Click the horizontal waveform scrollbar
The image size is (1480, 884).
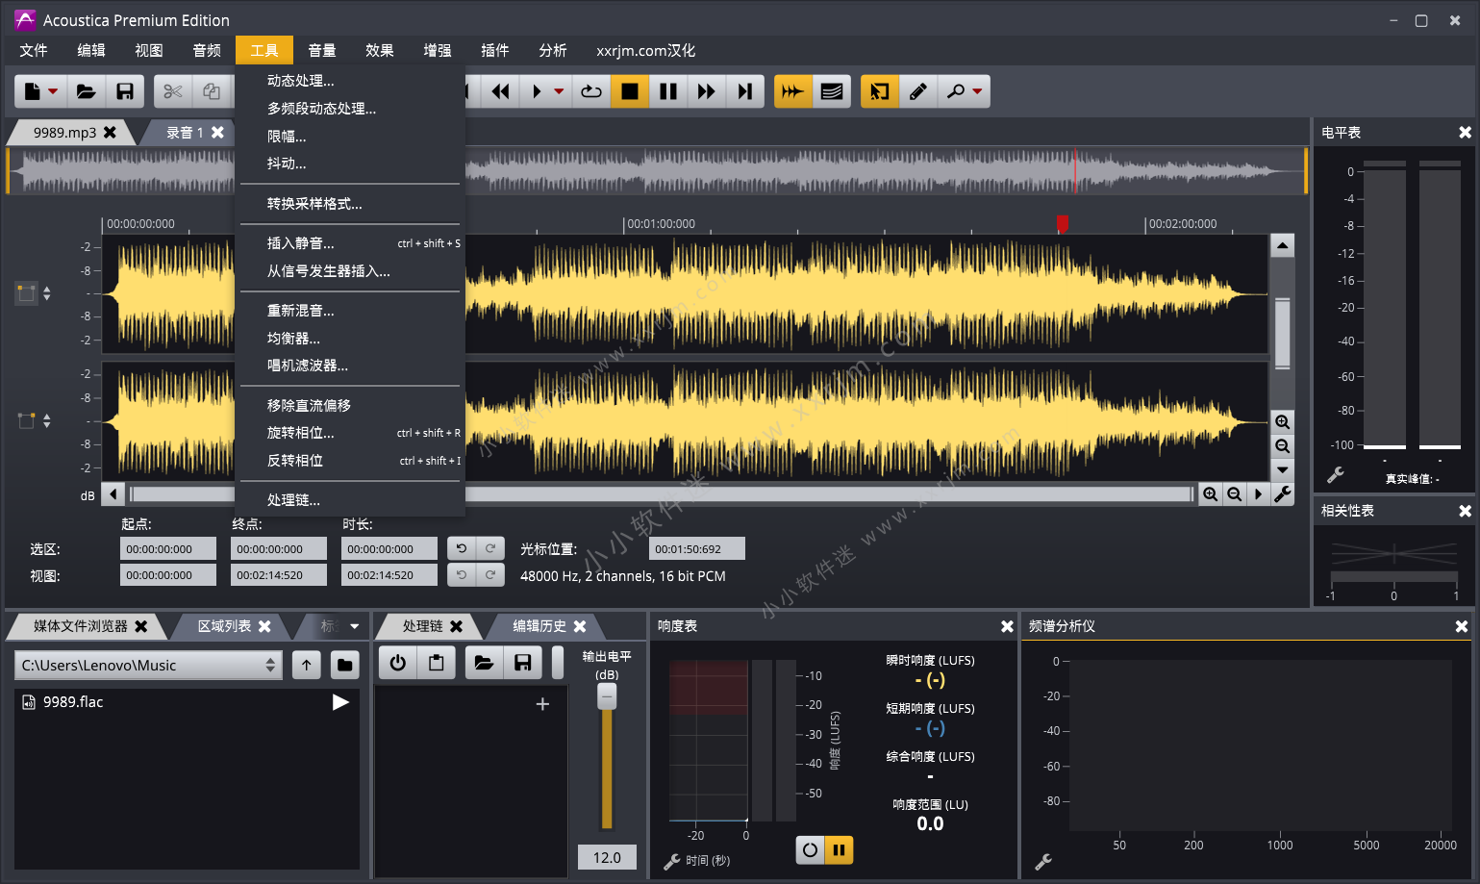[662, 494]
